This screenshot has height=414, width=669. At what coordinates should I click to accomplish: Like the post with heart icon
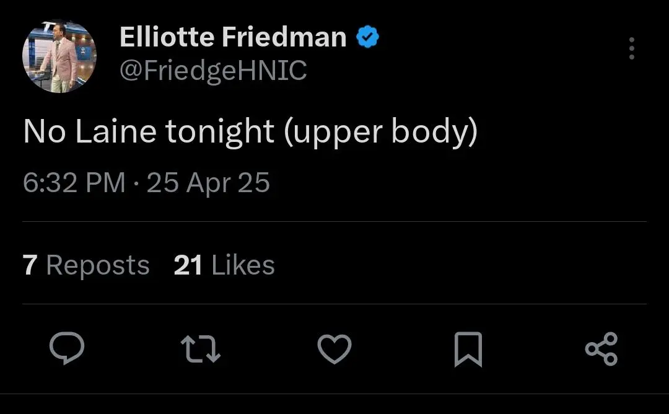point(334,349)
